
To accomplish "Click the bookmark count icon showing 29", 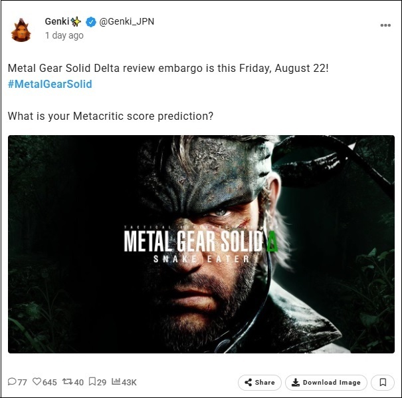I will (x=92, y=381).
